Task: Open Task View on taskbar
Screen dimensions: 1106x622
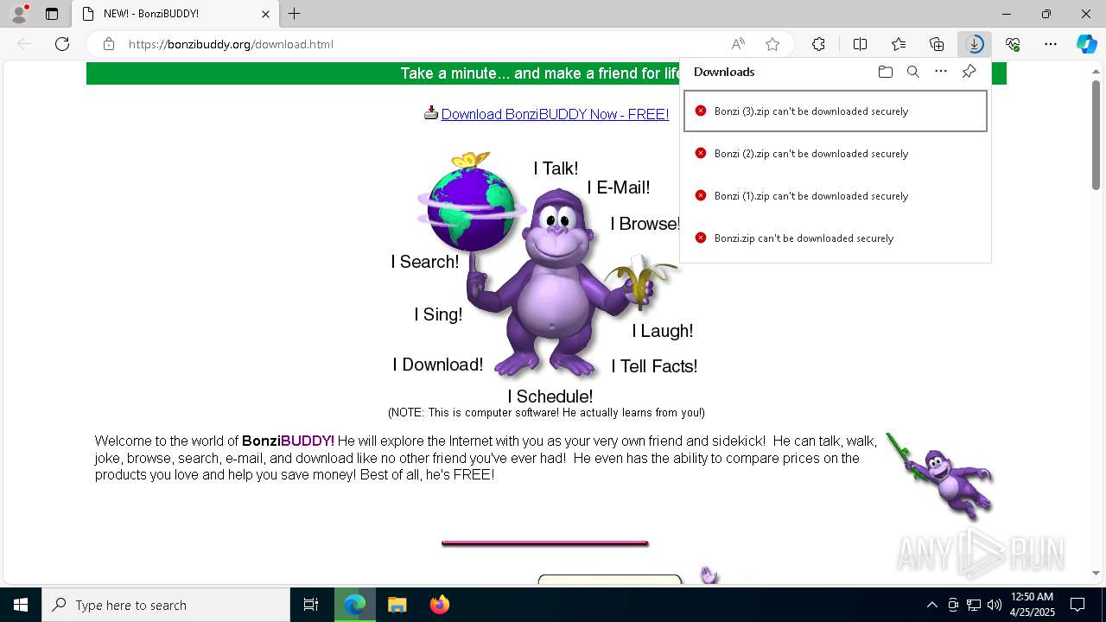Action: pos(311,605)
